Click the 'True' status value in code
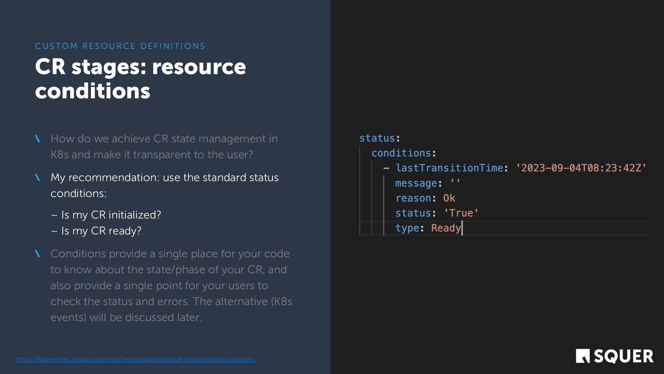Screen dimensions: 664x374 coord(461,213)
